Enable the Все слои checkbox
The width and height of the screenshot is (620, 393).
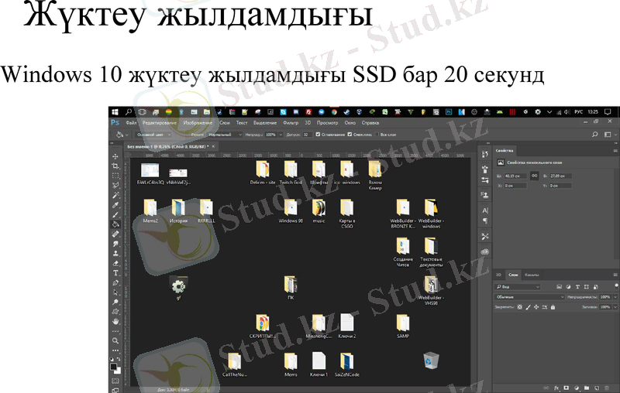pos(377,135)
